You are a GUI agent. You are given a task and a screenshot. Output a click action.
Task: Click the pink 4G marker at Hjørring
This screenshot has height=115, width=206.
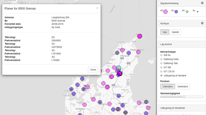(122, 50)
